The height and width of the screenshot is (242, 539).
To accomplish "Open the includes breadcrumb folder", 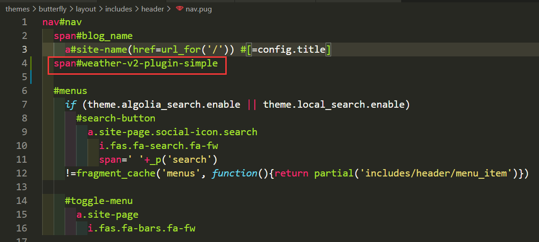I will (119, 9).
